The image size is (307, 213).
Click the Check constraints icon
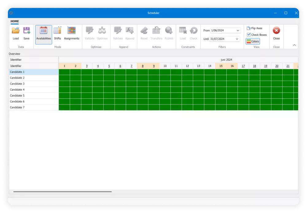pyautogui.click(x=194, y=30)
